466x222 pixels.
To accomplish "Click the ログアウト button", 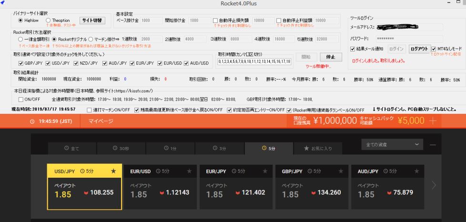I will point(419,49).
